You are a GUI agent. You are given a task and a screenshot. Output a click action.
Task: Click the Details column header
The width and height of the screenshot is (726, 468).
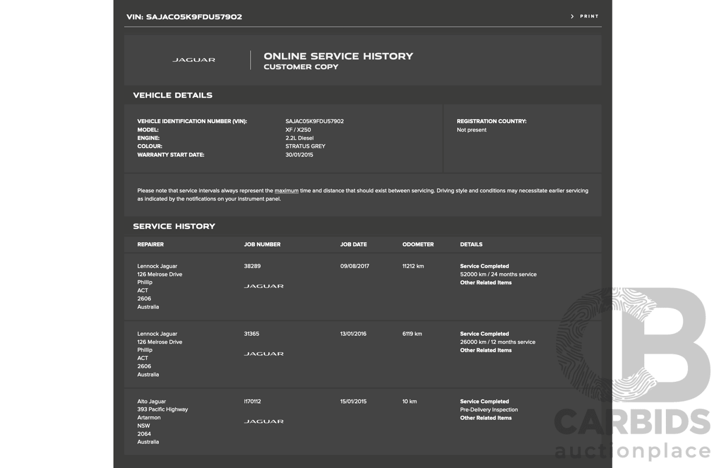coord(471,244)
